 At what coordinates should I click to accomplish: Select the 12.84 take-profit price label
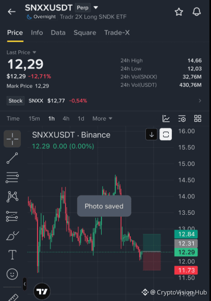(186, 234)
